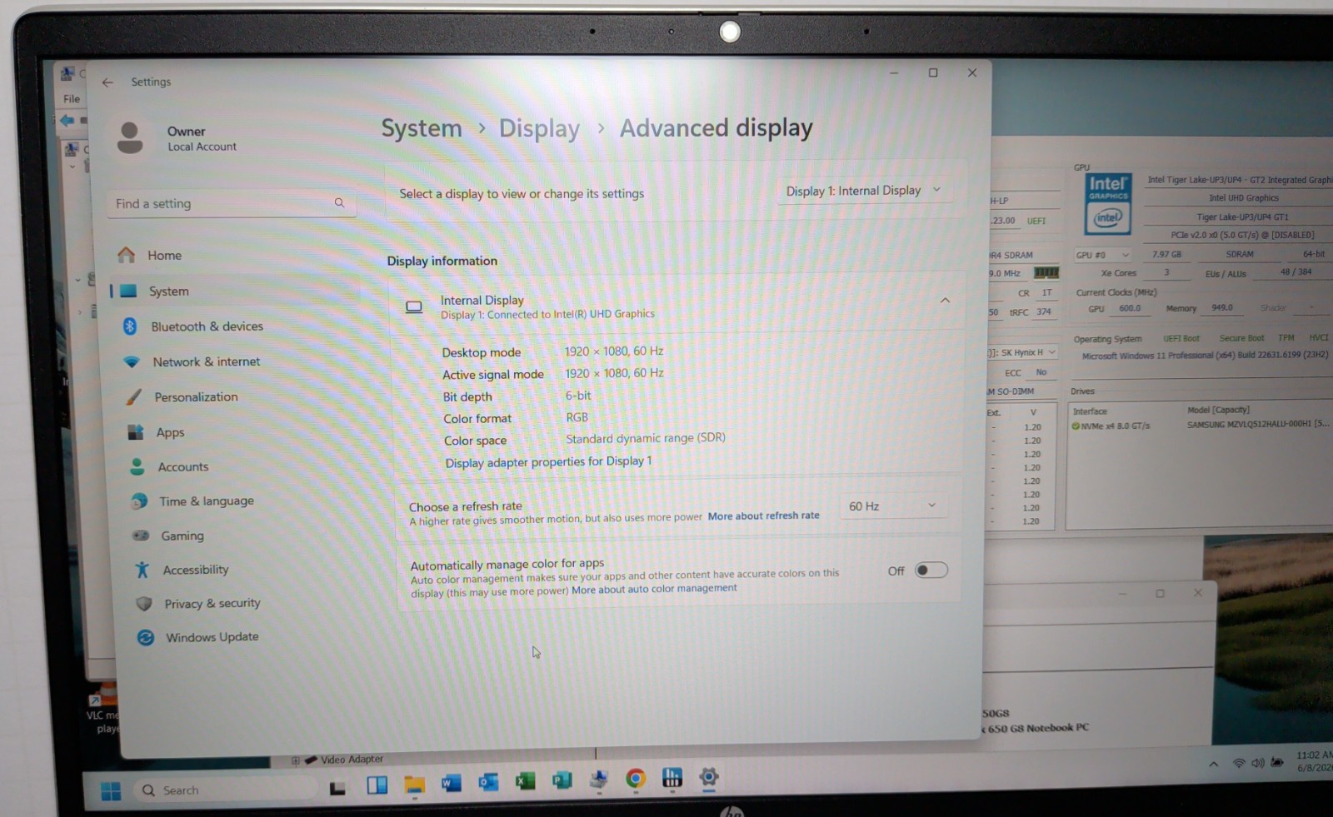Click the Personalization brush icon
This screenshot has height=817, width=1333.
pyautogui.click(x=133, y=396)
